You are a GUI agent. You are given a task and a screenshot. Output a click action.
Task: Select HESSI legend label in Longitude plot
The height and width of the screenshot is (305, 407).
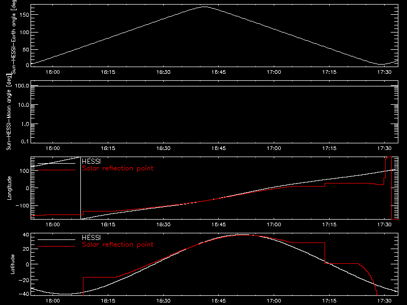91,161
